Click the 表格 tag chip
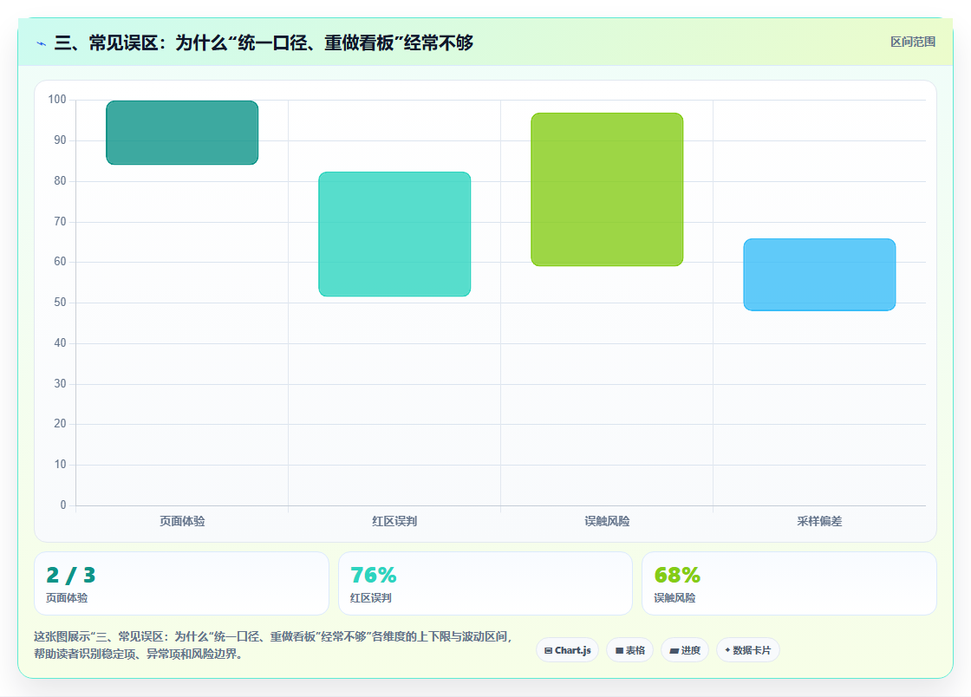The image size is (971, 697). [629, 650]
